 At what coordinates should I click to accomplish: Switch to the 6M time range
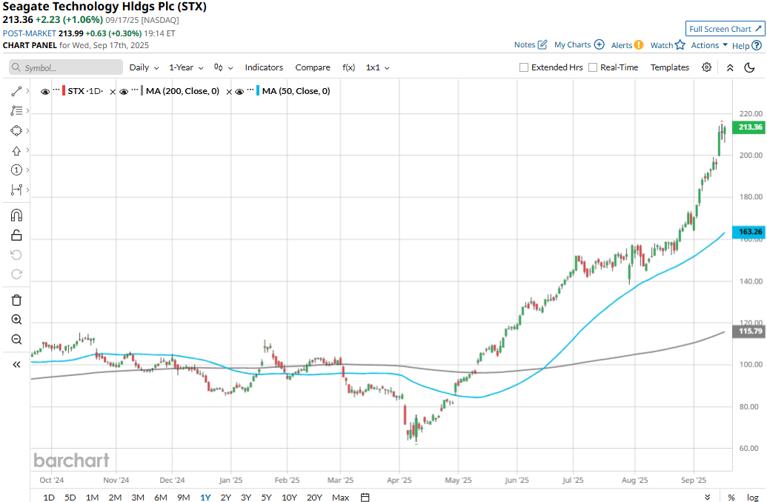click(x=161, y=497)
